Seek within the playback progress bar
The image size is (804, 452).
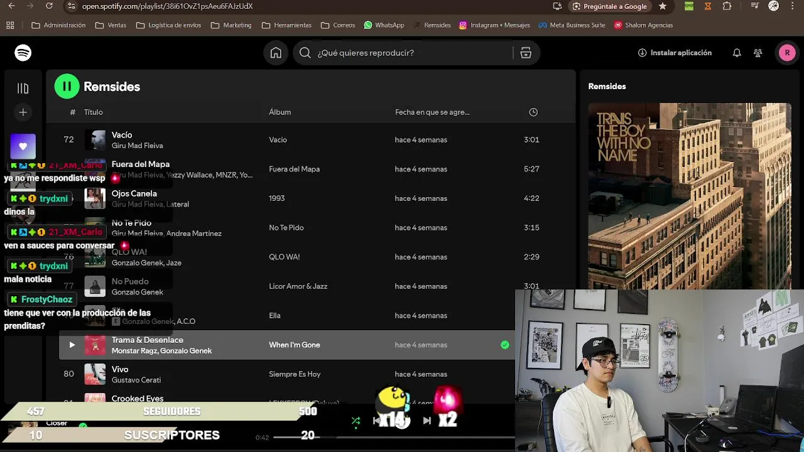394,437
